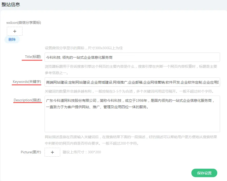The image size is (227, 181).
Task: Save settings with 保存设置 button
Action: point(204,173)
